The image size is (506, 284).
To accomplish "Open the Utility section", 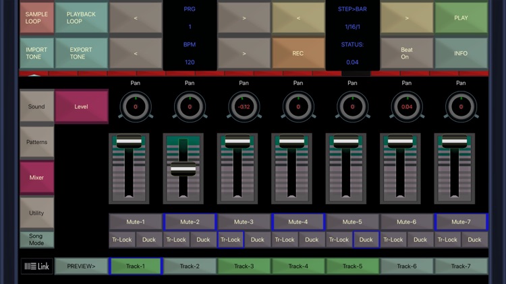I will coord(37,213).
